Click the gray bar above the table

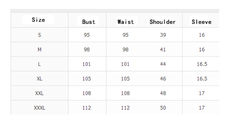(115, 11)
